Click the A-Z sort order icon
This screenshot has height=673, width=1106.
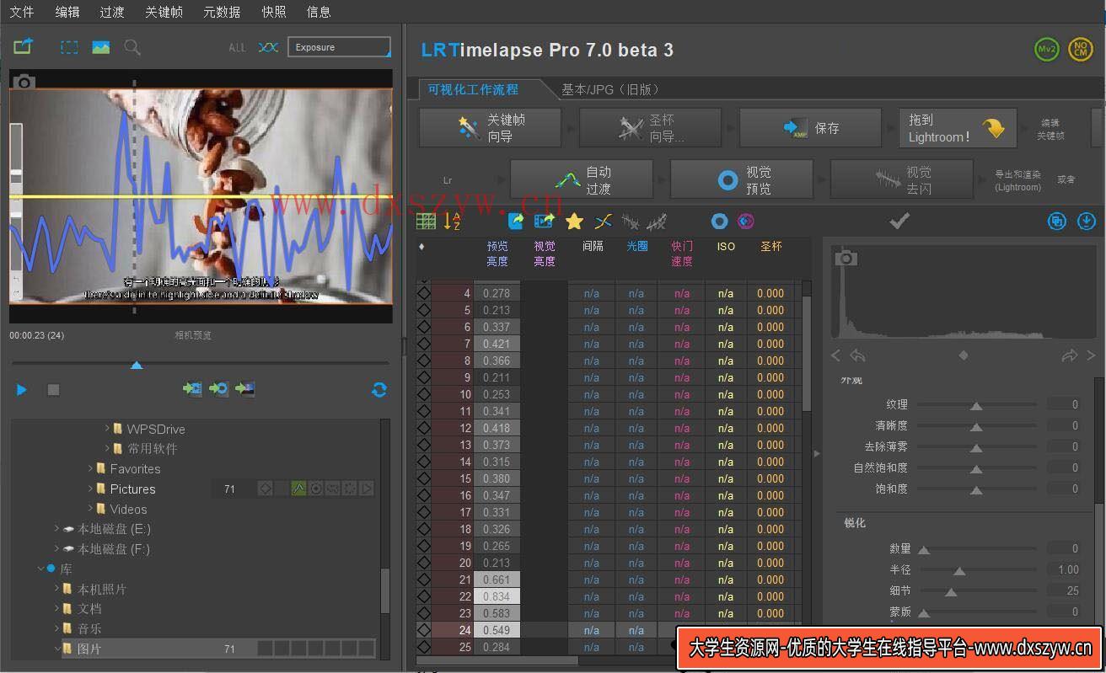click(453, 222)
